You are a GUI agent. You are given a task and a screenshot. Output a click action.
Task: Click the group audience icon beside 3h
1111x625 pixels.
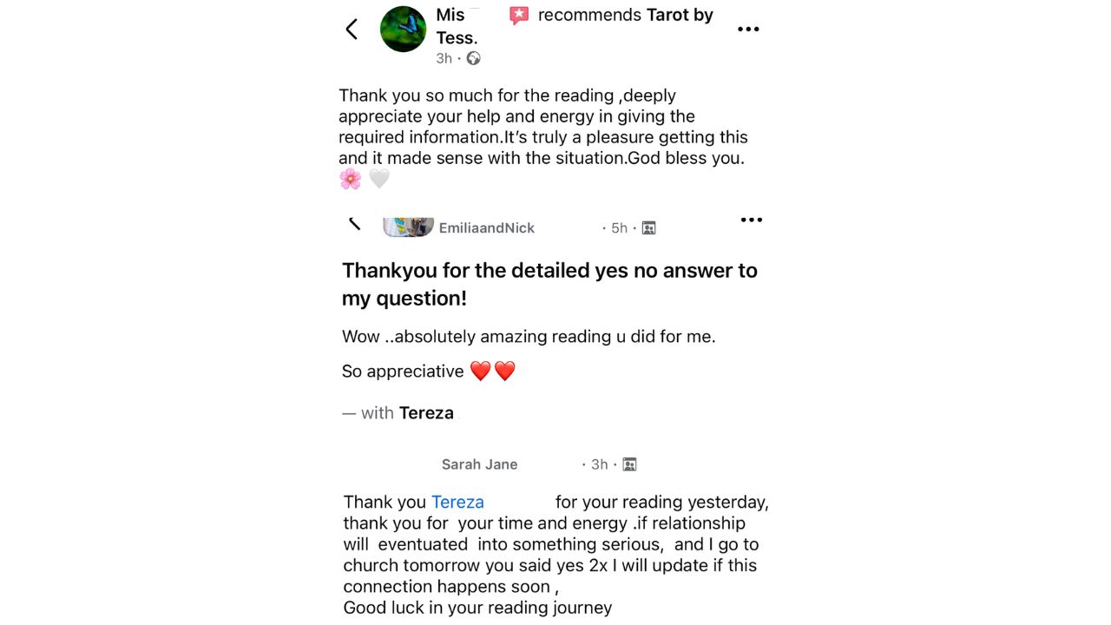click(630, 464)
